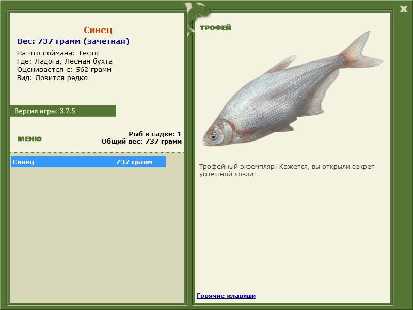Click the green lizard logo at top
Viewport: 413px width, 310px height.
point(197,11)
